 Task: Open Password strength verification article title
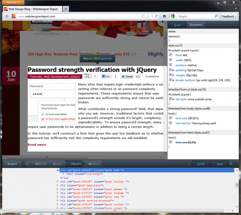click(x=92, y=70)
